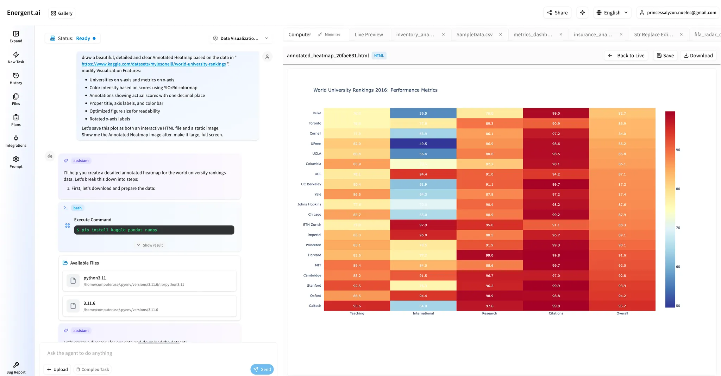Viewport: 721px width, 376px height.
Task: Open the Files panel
Action: pyautogui.click(x=15, y=99)
